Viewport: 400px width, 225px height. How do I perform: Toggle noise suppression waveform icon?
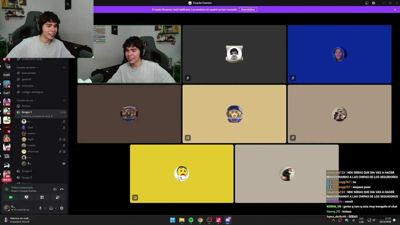pos(55,189)
